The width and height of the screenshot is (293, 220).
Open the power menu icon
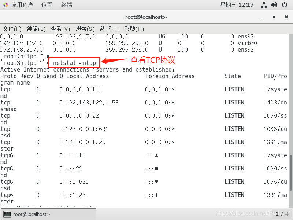285,5
